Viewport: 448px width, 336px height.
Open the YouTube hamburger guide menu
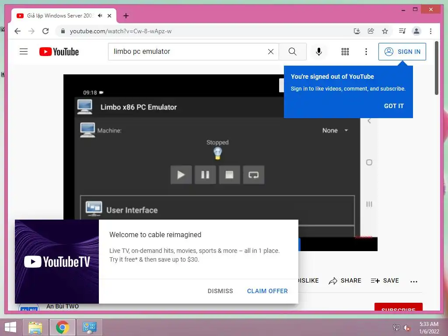click(x=24, y=52)
